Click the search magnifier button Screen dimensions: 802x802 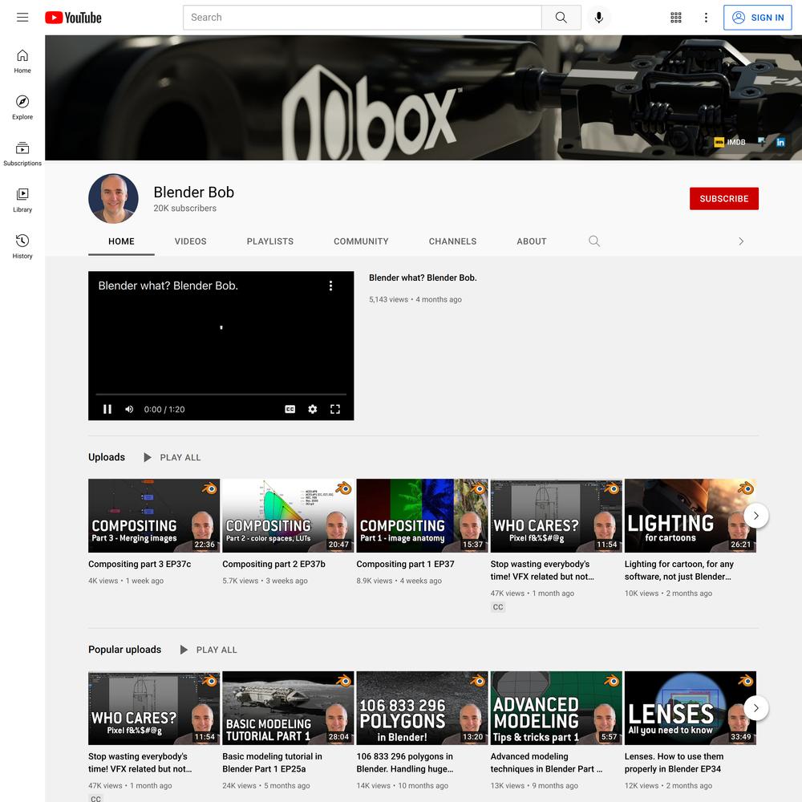coord(561,18)
